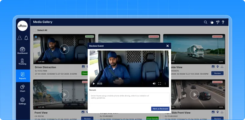Check the checkbox on the cloudy sky card
Screen dimensions: 245x120
(101, 37)
